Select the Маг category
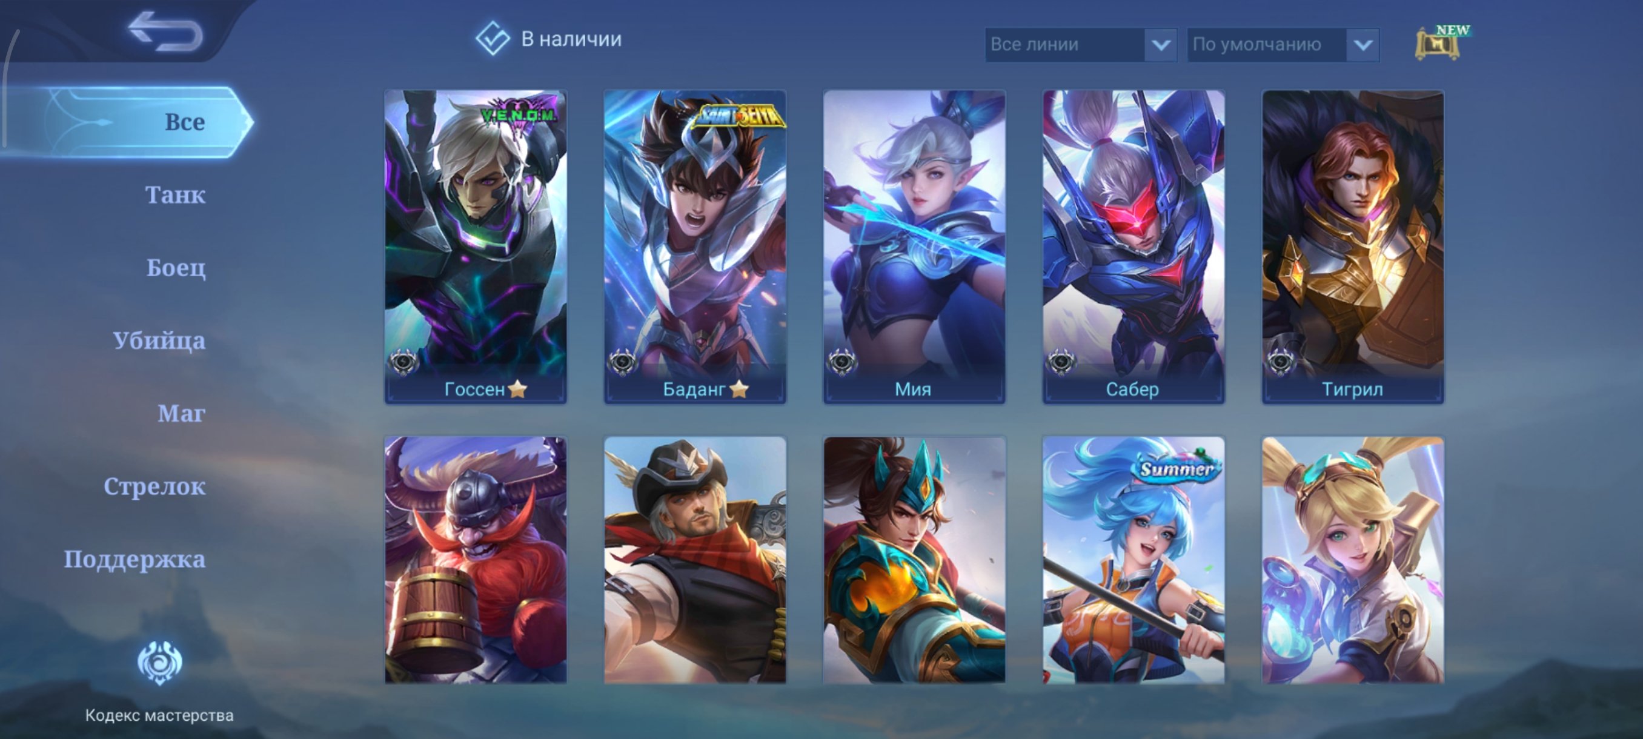 click(181, 413)
